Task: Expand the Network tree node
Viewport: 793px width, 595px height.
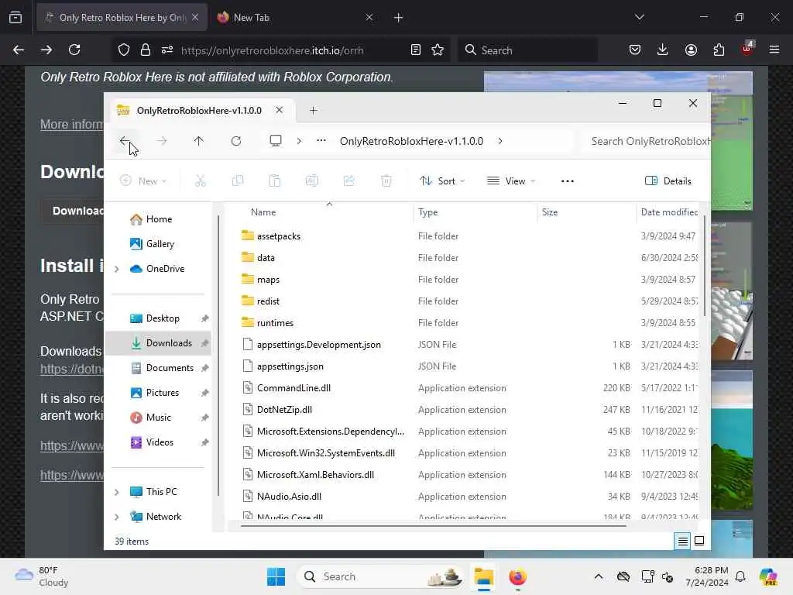Action: coord(117,517)
